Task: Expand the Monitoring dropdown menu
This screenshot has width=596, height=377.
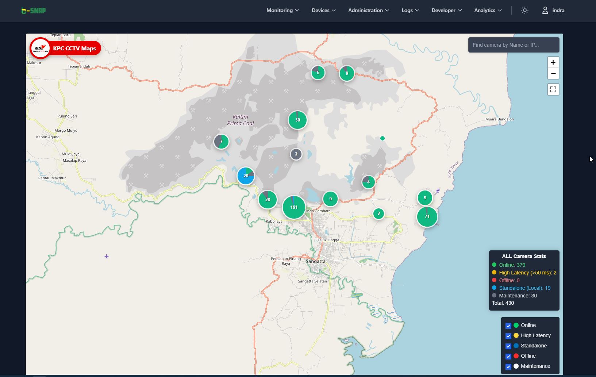Action: [x=282, y=10]
